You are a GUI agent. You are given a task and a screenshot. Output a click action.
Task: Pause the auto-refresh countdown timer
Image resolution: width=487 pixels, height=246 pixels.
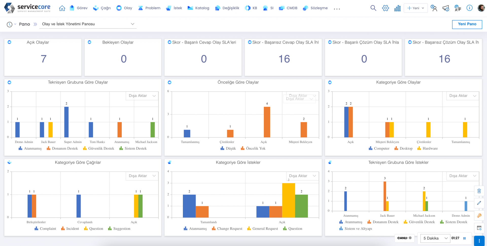coord(464,238)
